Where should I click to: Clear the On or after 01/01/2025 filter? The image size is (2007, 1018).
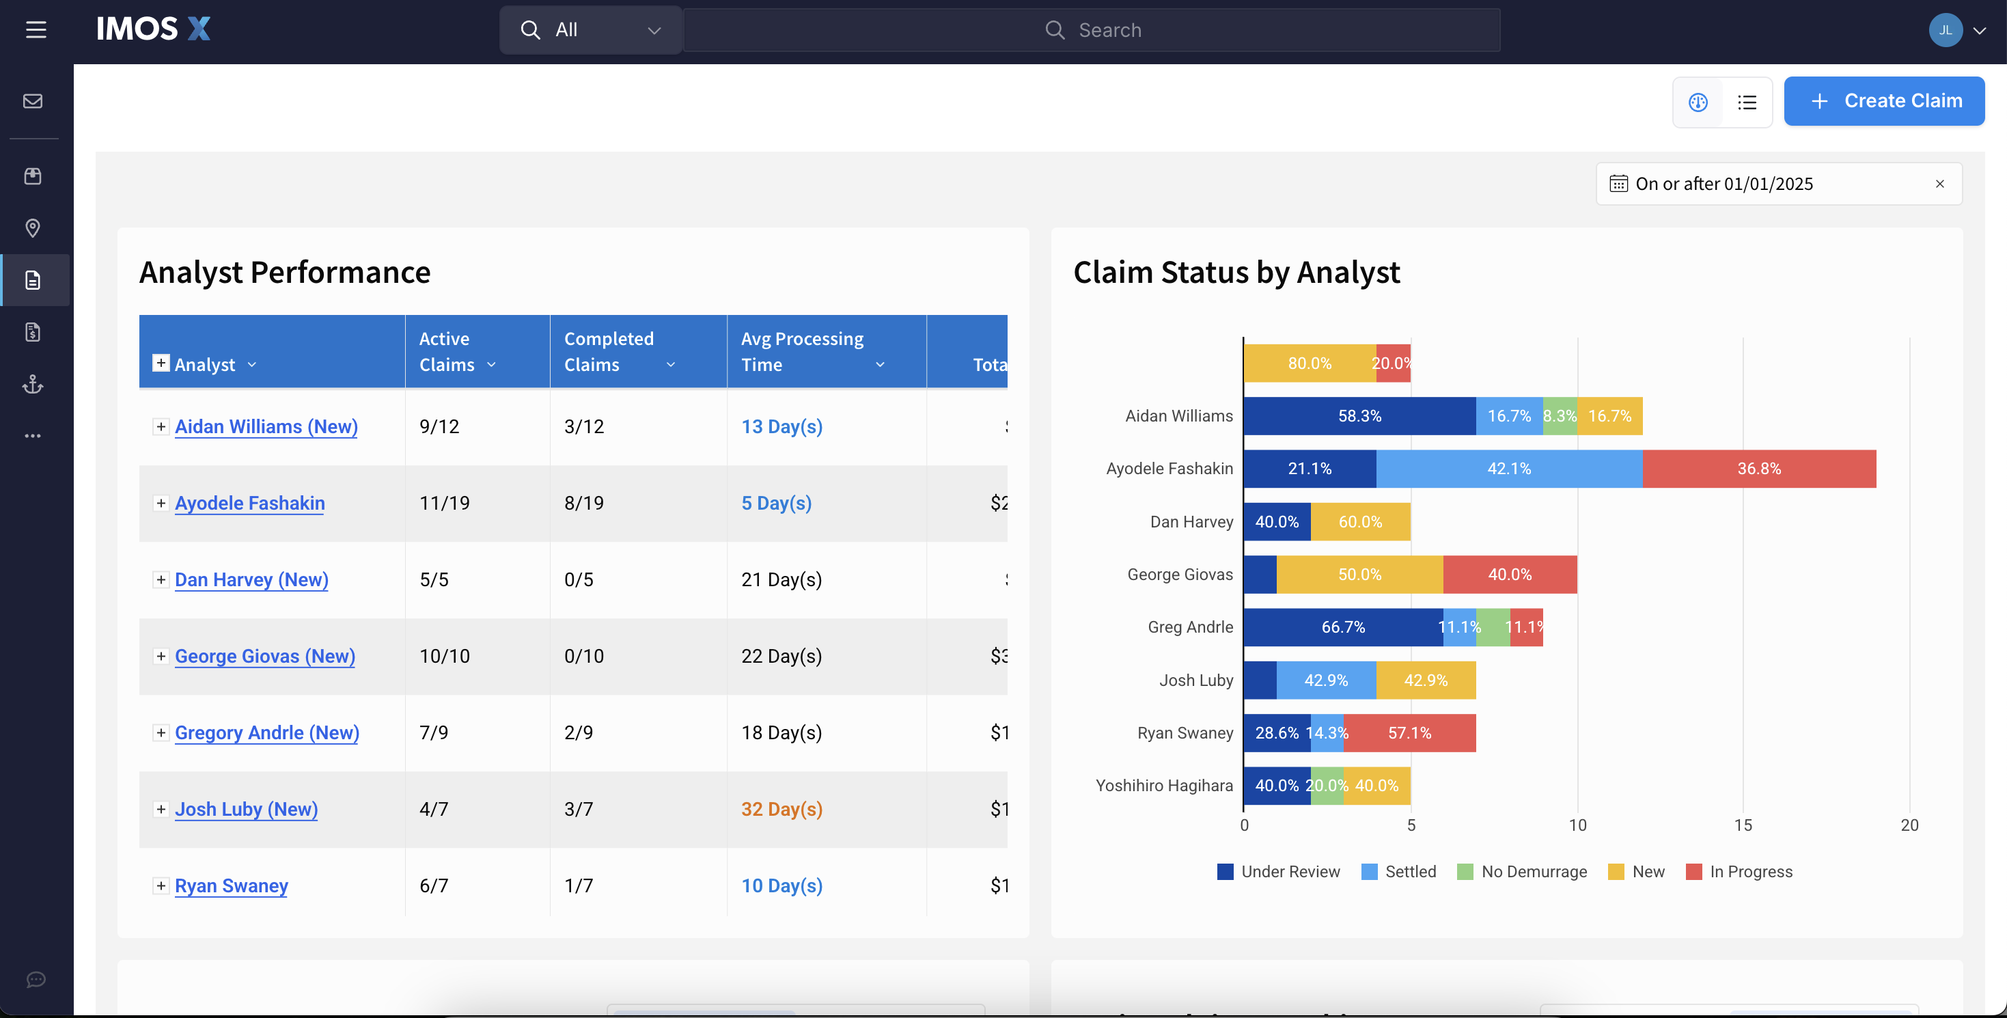point(1939,183)
